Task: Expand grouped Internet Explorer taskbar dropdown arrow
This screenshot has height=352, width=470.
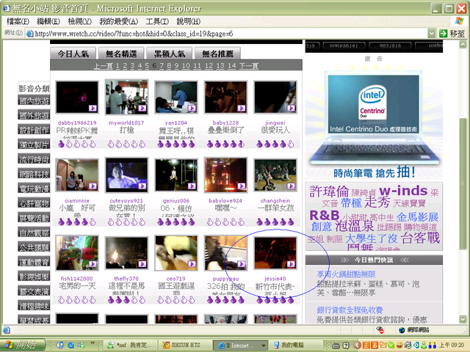Action: (263, 345)
